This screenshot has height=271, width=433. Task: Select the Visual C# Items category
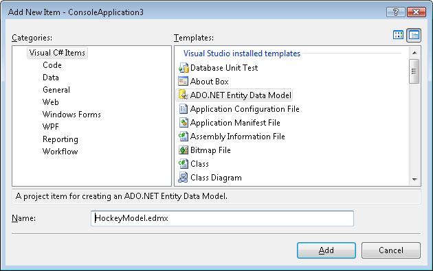[x=57, y=53]
